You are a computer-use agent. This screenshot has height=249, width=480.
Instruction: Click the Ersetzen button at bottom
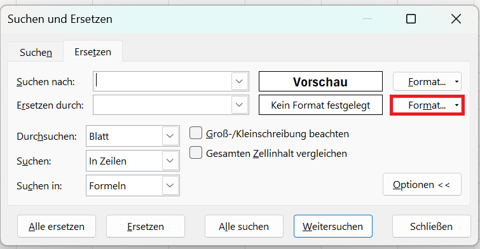point(146,226)
